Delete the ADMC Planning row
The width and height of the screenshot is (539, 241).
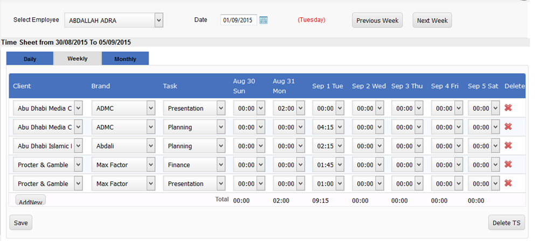[x=508, y=126]
